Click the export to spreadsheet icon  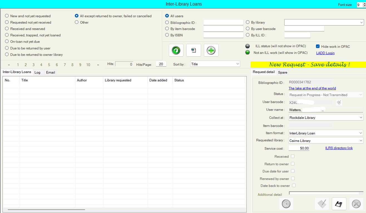point(194,50)
